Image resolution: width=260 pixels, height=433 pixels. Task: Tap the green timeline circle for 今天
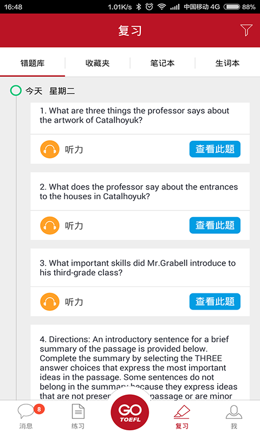pos(16,90)
